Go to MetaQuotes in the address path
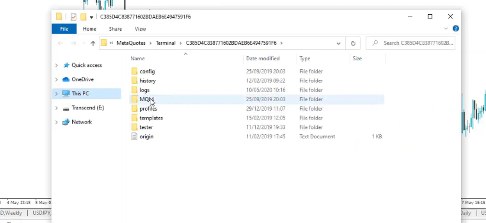This screenshot has height=223, width=486. [131, 43]
